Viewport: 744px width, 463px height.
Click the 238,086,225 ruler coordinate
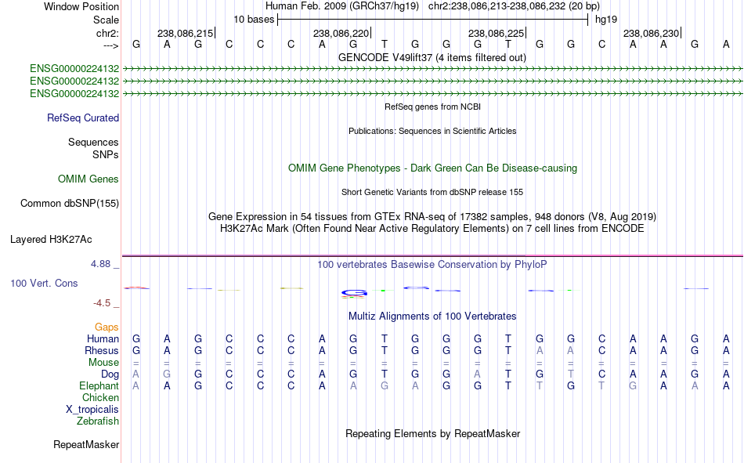coord(496,33)
